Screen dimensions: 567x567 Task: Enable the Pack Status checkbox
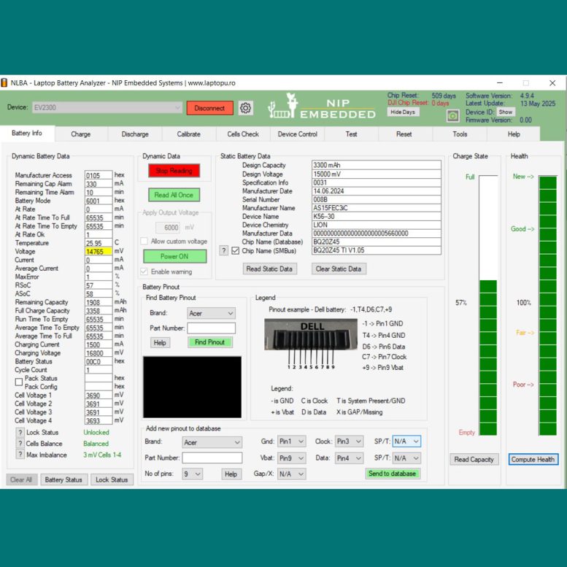[x=19, y=382]
